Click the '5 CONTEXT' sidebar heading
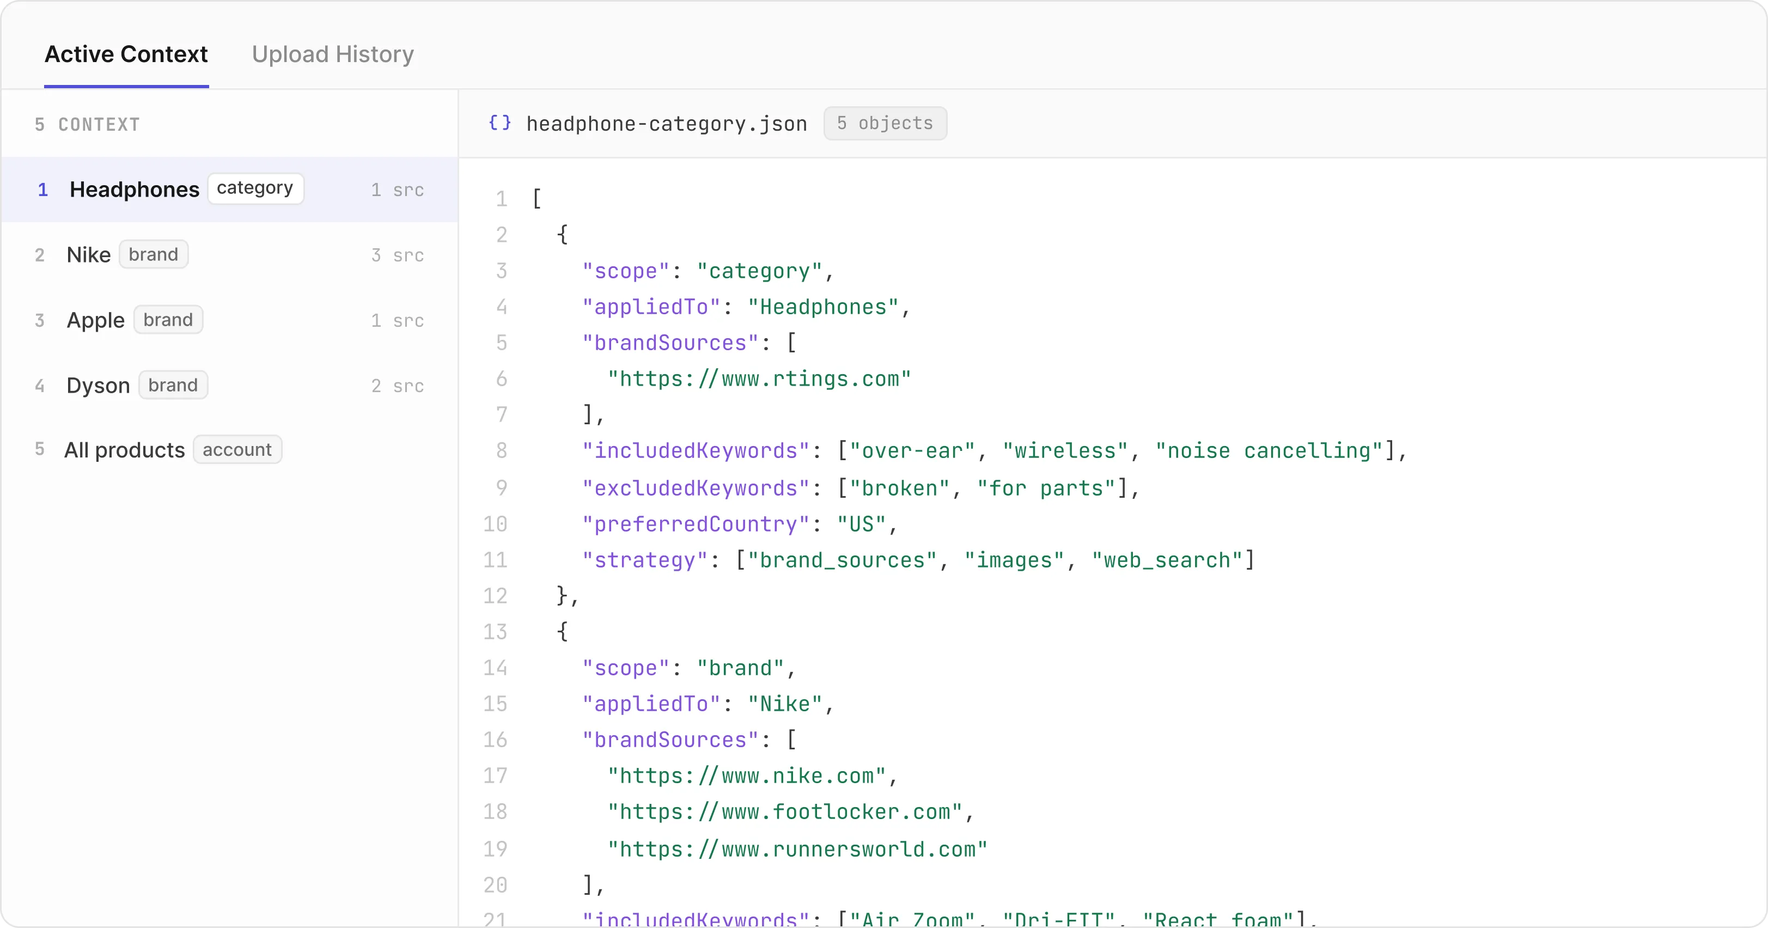Screen dimensions: 1768x928 pos(87,124)
